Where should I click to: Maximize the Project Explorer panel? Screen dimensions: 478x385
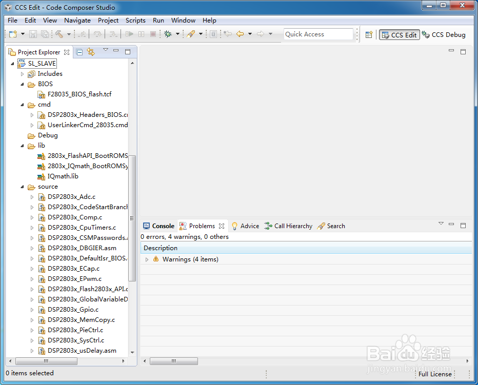pyautogui.click(x=128, y=52)
